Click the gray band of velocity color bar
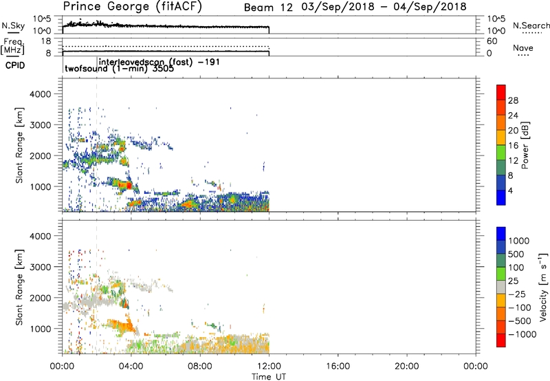The height and width of the screenshot is (381, 550). coord(501,287)
